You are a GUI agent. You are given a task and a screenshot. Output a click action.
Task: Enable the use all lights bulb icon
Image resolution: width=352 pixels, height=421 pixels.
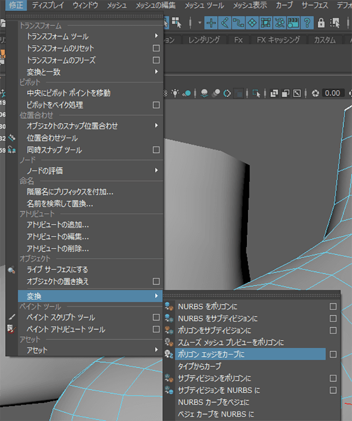tap(175, 93)
